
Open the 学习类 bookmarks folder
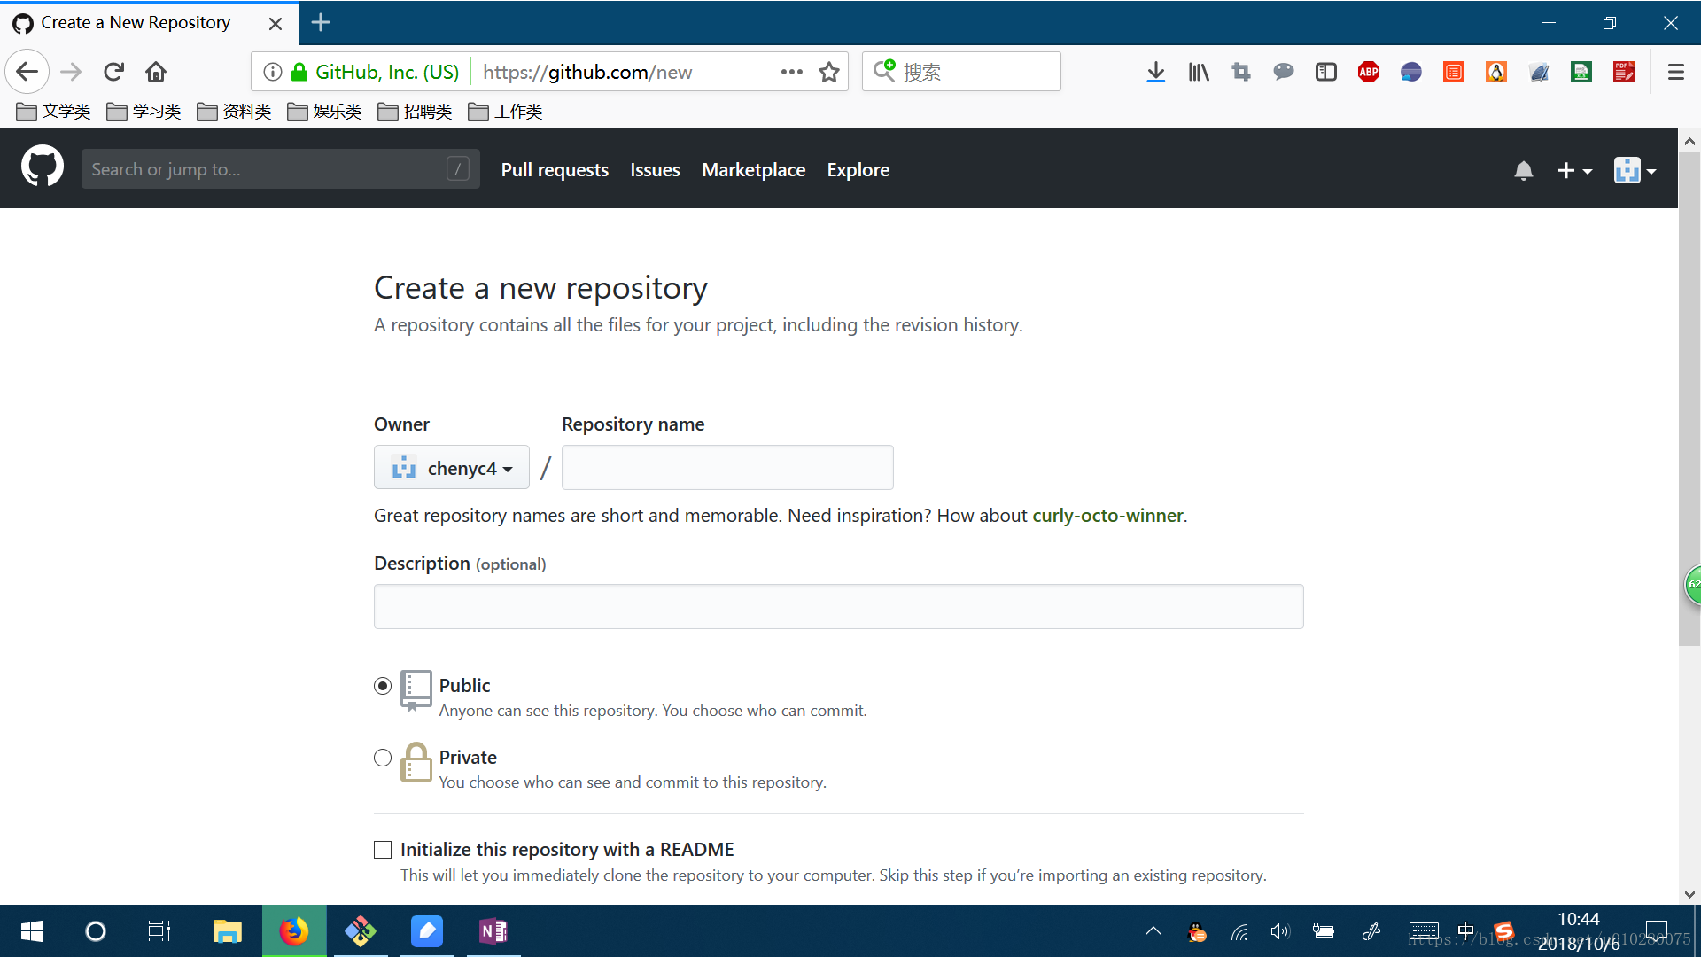coord(144,112)
